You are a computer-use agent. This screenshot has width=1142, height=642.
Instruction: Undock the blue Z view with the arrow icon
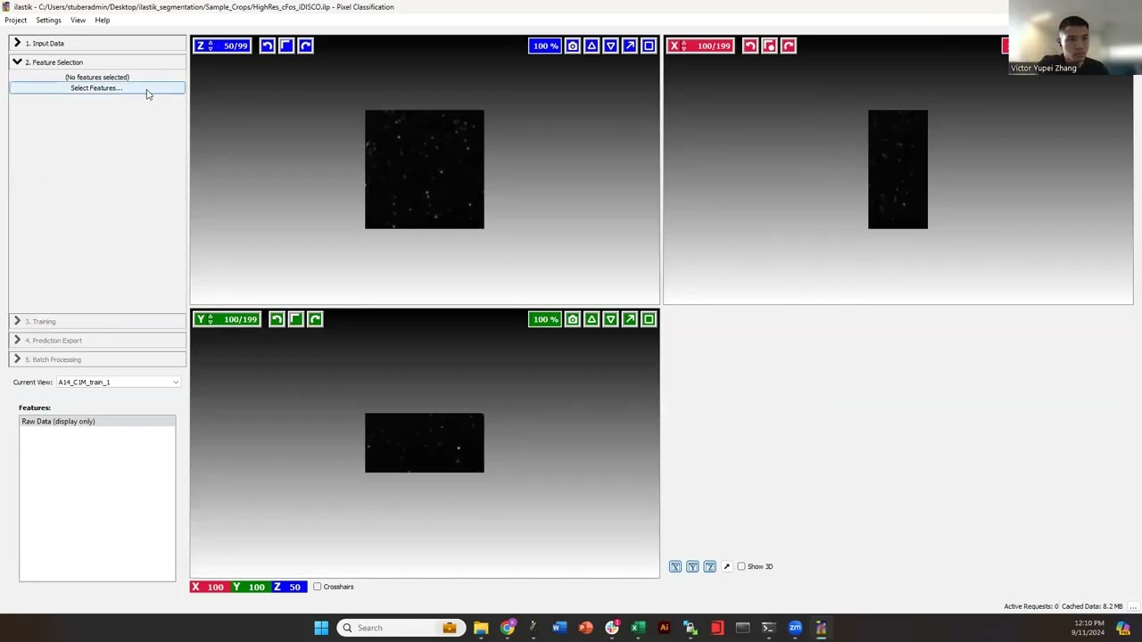point(630,45)
